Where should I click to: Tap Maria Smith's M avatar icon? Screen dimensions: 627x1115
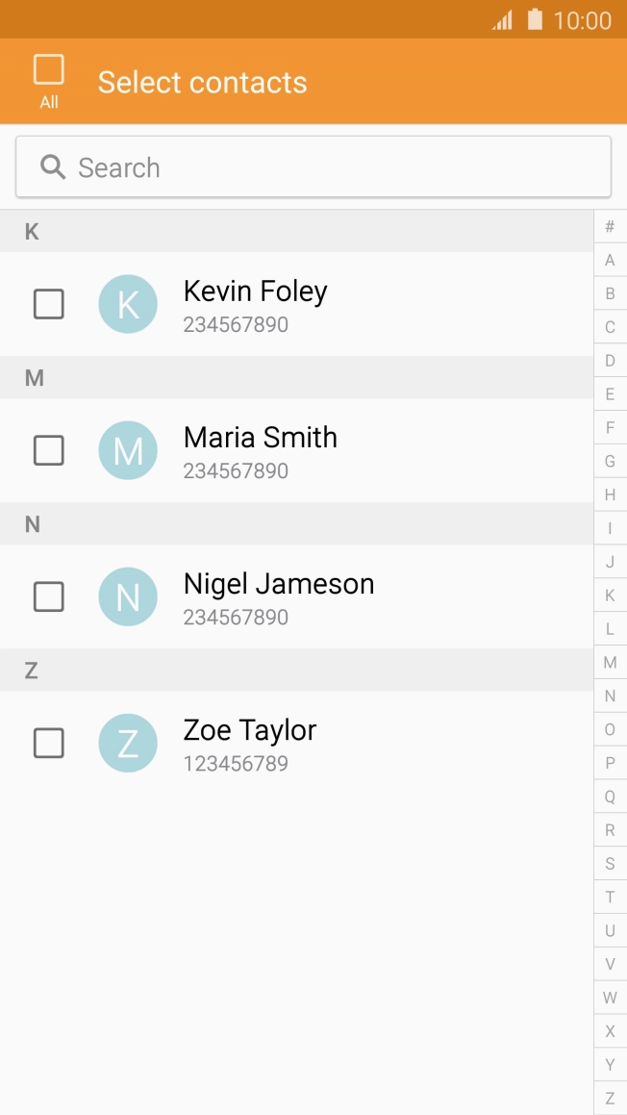point(128,450)
